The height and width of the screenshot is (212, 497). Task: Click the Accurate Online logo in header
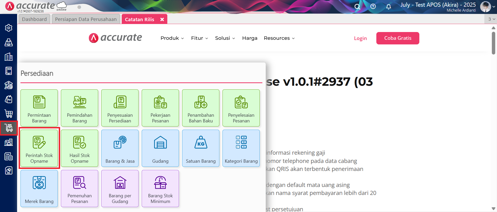(x=36, y=6)
